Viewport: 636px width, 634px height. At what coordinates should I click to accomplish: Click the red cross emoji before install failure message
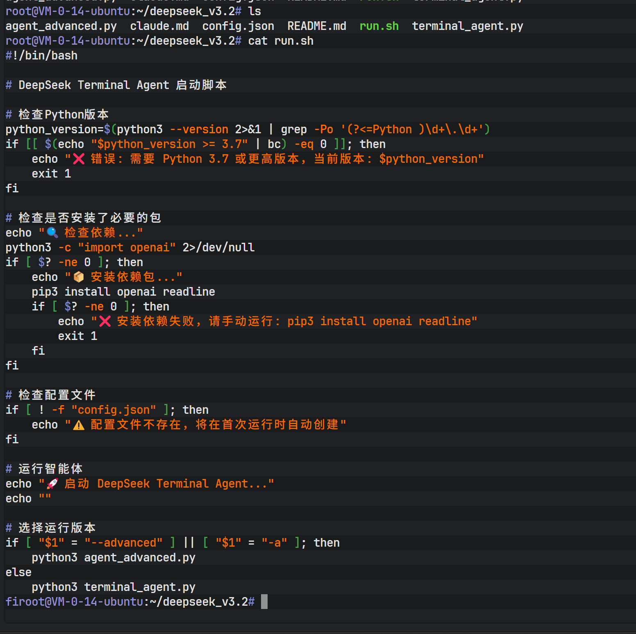(x=105, y=322)
